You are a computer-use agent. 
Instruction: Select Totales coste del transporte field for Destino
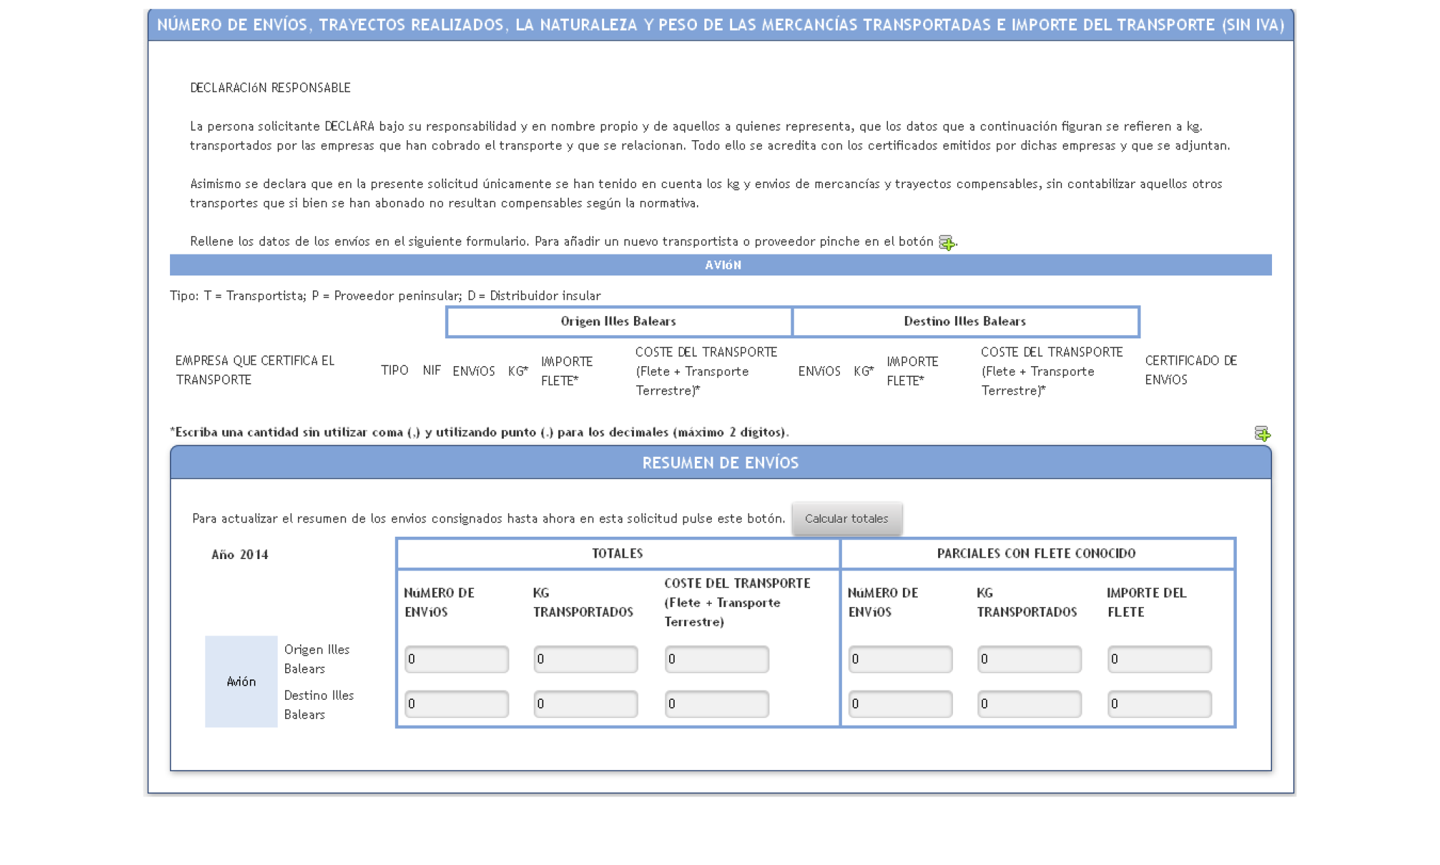coord(717,704)
